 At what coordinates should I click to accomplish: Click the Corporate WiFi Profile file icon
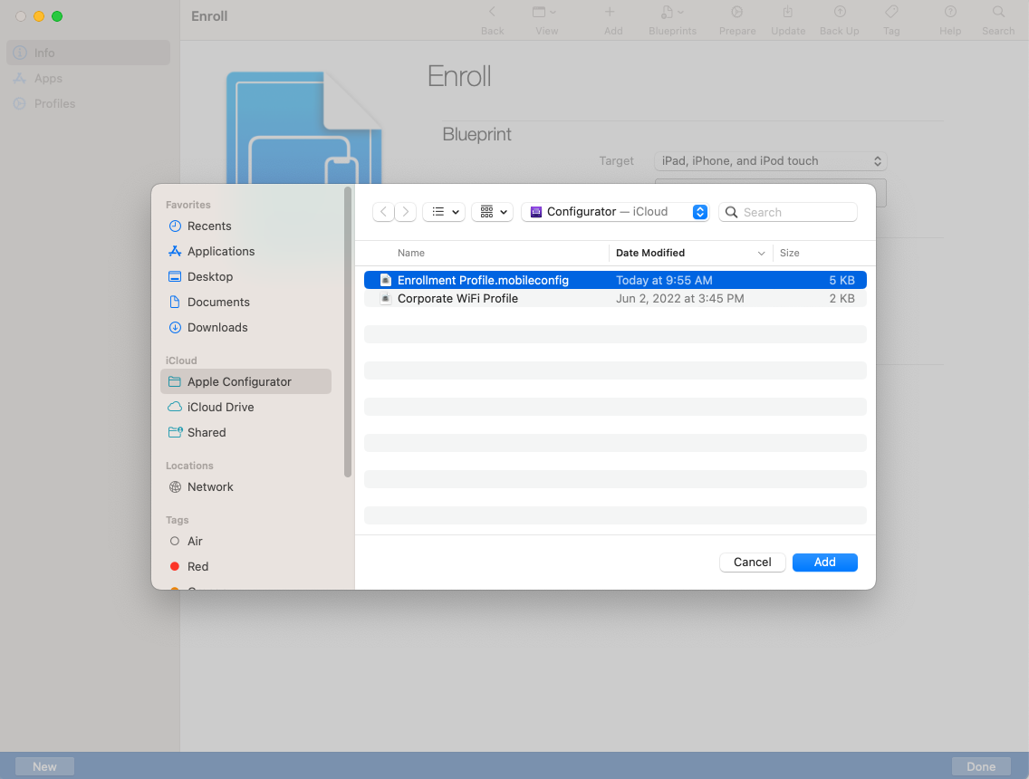pos(386,299)
